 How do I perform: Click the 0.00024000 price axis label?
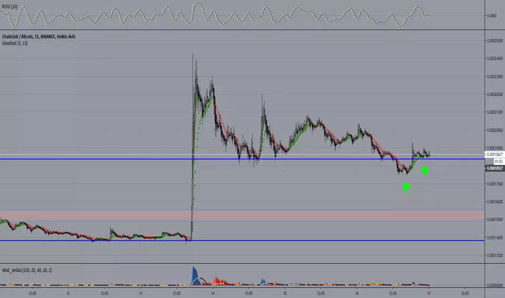pyautogui.click(x=495, y=59)
